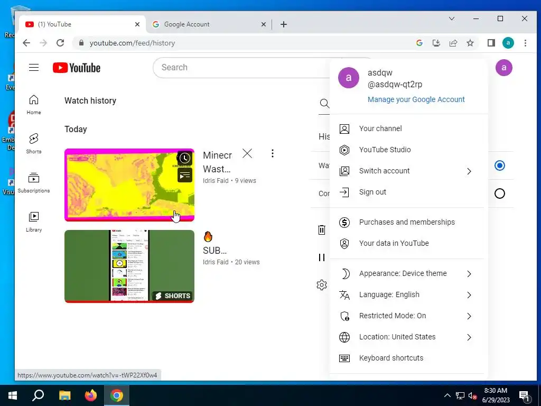This screenshot has width=541, height=406.
Task: Go to Home in YouTube sidebar
Action: coord(34,105)
